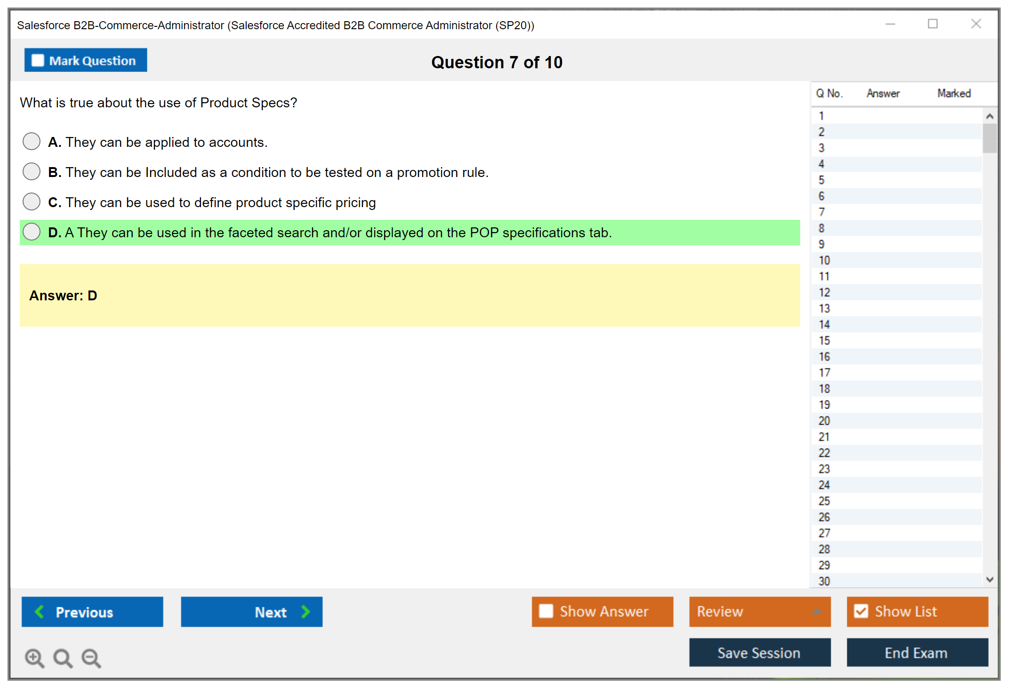Jump to question 15 in list
1012x692 pixels.
point(824,340)
